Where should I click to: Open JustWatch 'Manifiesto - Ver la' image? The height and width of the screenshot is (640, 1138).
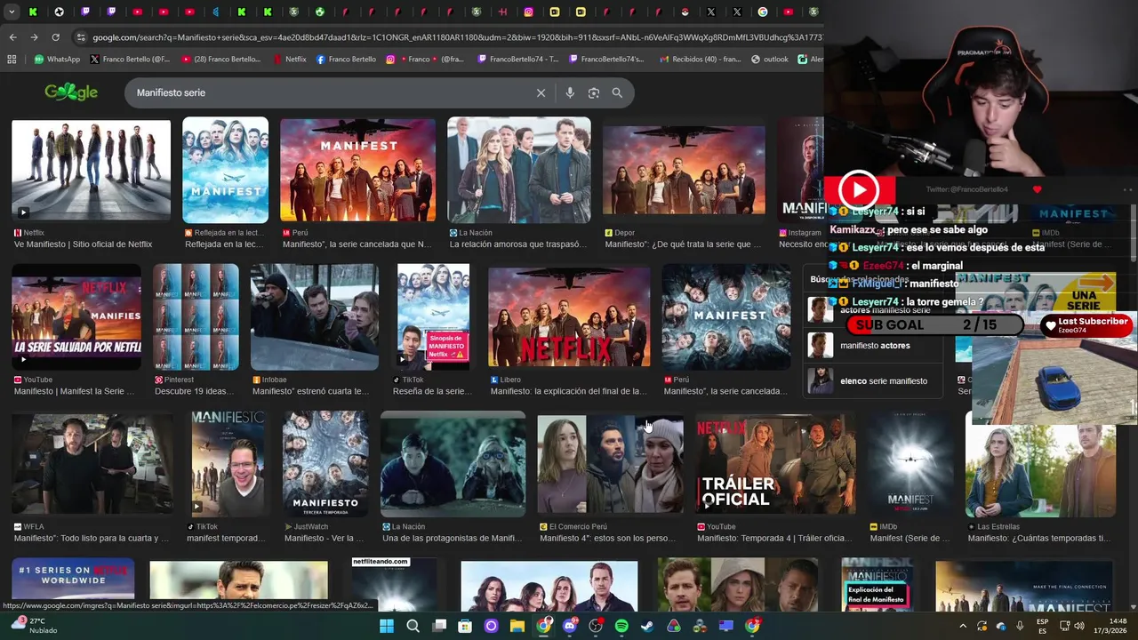(325, 464)
